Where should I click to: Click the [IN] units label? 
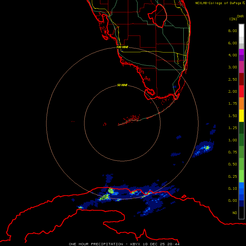[233, 19]
